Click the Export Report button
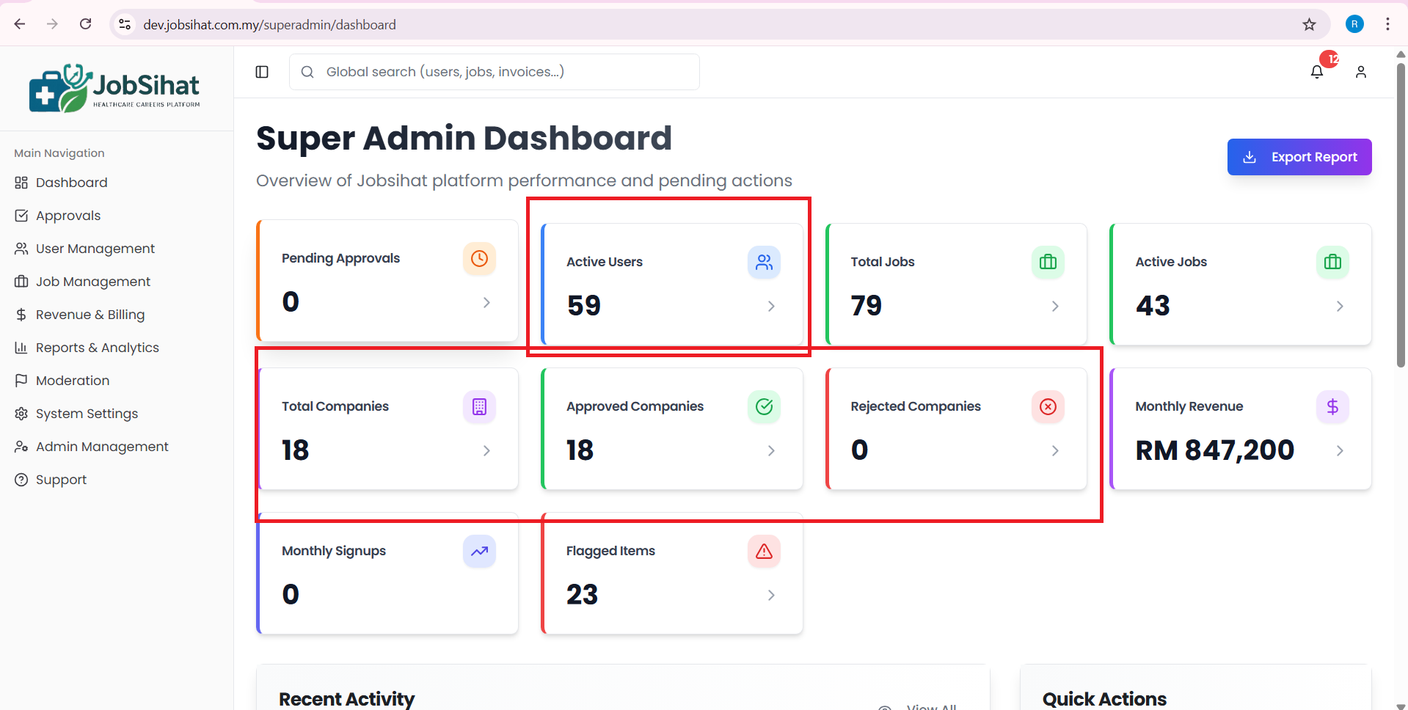1408x710 pixels. coord(1299,157)
